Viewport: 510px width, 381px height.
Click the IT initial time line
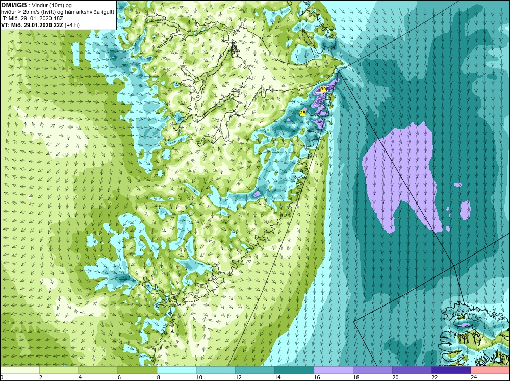tap(32, 18)
